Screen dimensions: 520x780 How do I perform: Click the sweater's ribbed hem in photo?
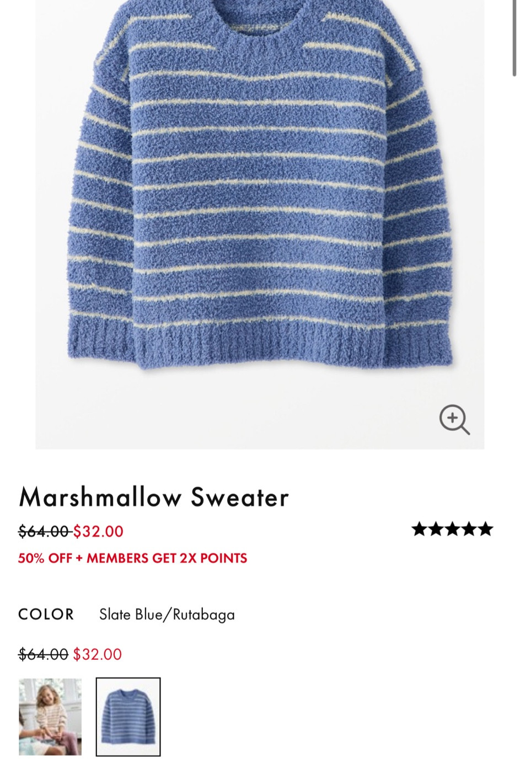point(260,342)
